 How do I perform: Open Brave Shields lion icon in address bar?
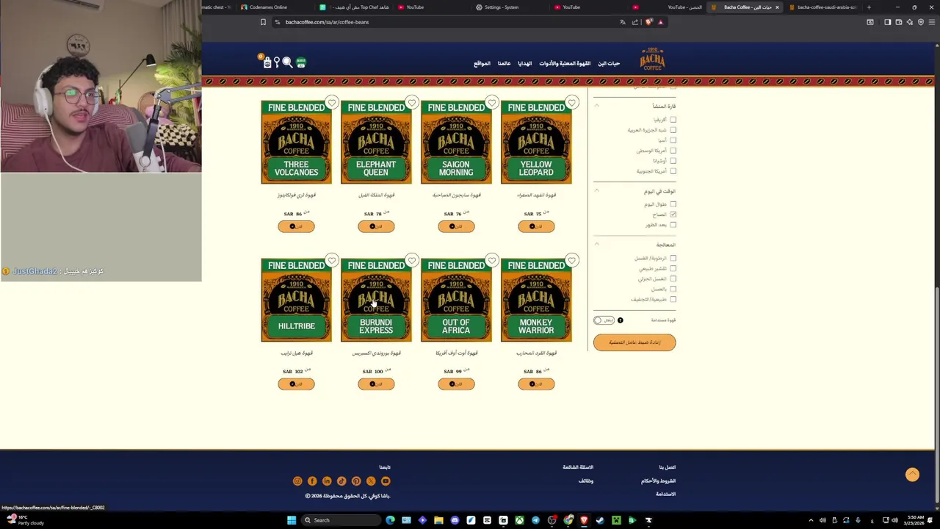tap(648, 22)
